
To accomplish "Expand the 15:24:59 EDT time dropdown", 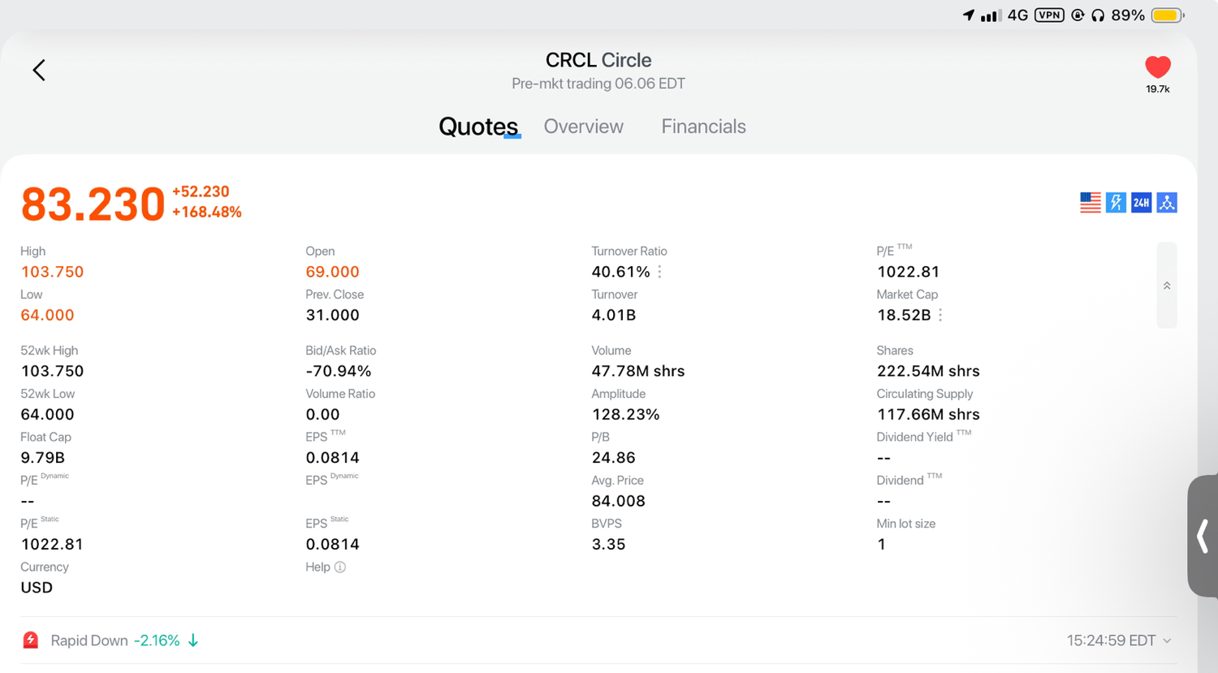I will coord(1119,641).
